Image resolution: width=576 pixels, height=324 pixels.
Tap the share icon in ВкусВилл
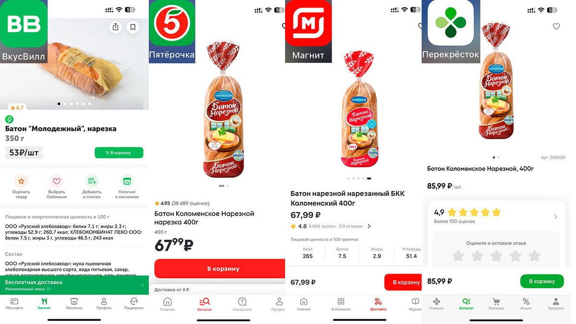pos(115,27)
